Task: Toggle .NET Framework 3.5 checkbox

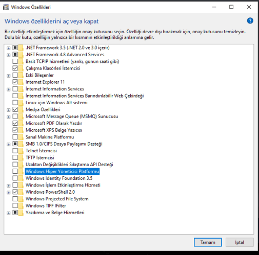Action: click(15, 48)
